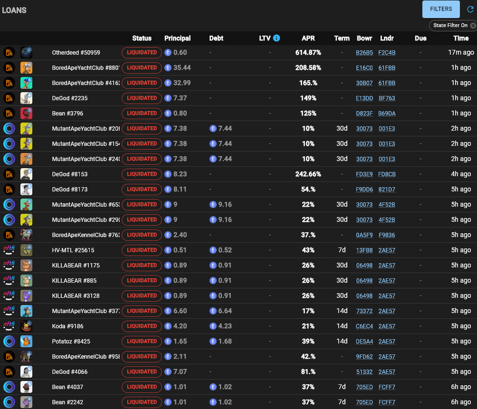Click the Principal column header
Viewport: 477px width, 409px height.
(177, 38)
